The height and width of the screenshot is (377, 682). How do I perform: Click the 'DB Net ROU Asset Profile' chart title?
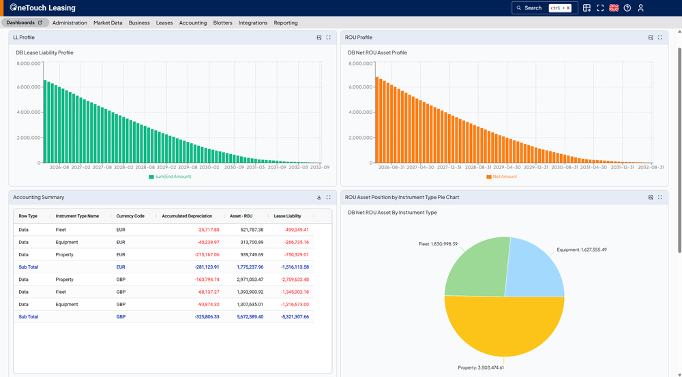tap(377, 52)
